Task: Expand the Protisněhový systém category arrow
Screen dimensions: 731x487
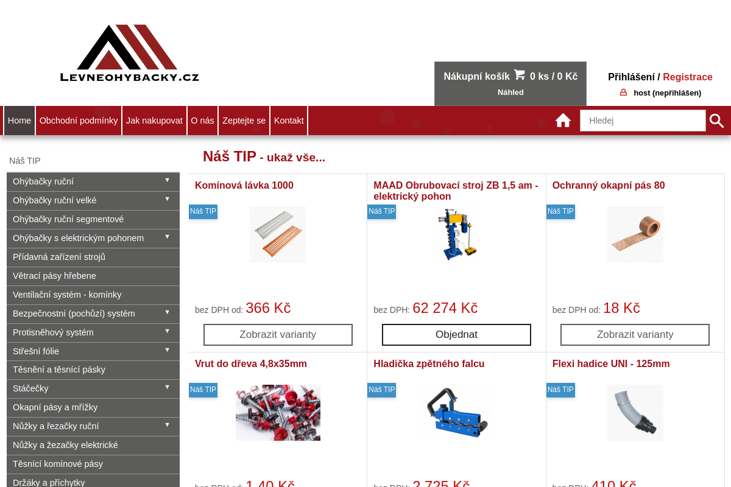Action: click(x=167, y=331)
